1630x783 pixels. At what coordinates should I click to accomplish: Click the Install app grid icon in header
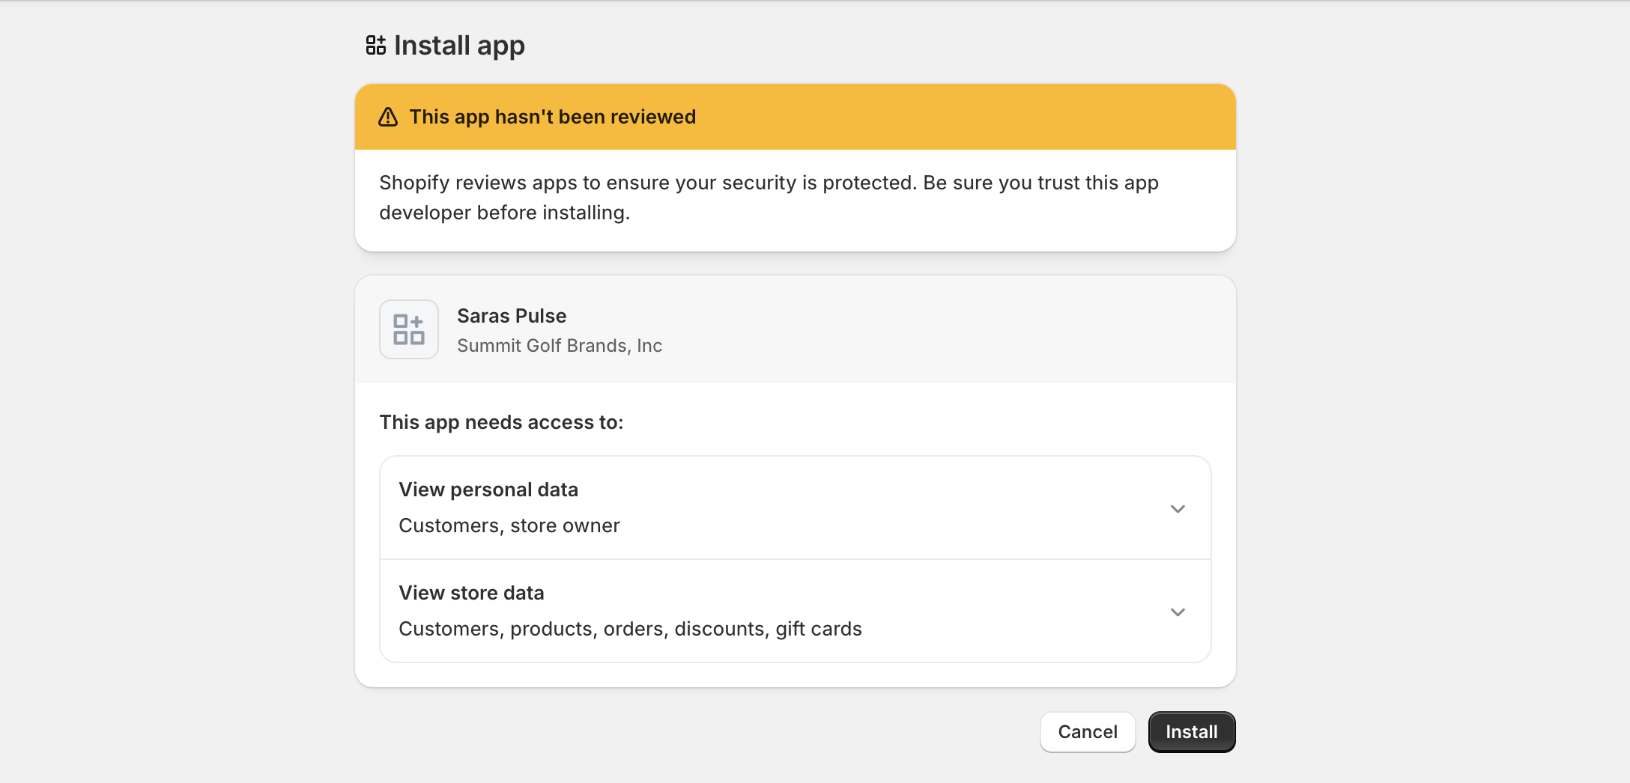pos(375,45)
